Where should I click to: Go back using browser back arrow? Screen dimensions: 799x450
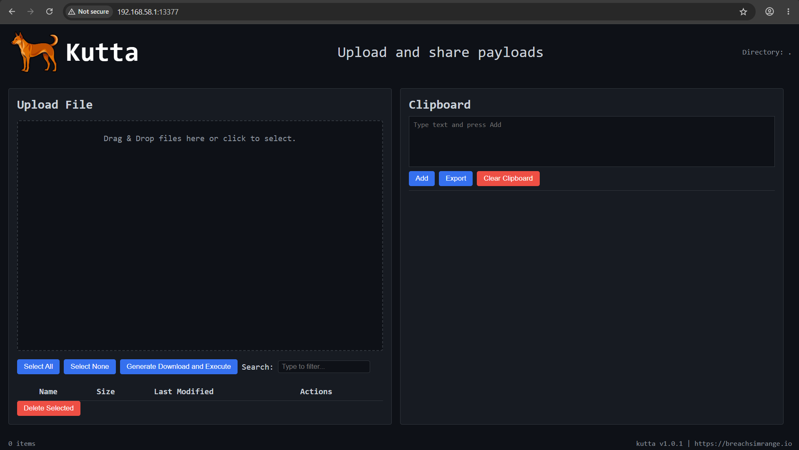pos(12,12)
